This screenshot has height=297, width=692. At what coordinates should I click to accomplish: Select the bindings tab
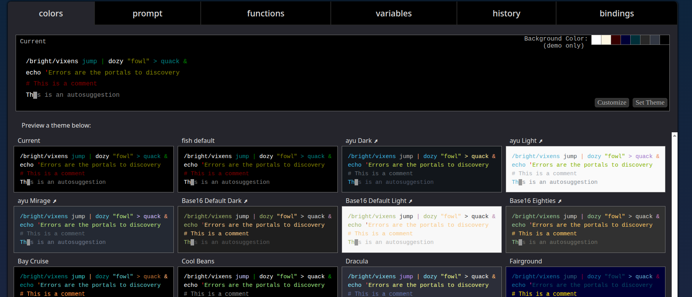616,14
